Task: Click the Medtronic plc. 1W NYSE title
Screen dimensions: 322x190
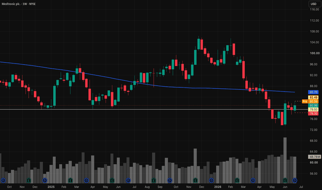Action: 19,4
